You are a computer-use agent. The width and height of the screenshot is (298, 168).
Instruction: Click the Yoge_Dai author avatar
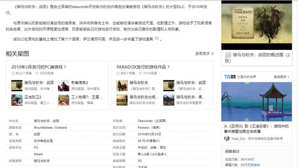(227, 139)
